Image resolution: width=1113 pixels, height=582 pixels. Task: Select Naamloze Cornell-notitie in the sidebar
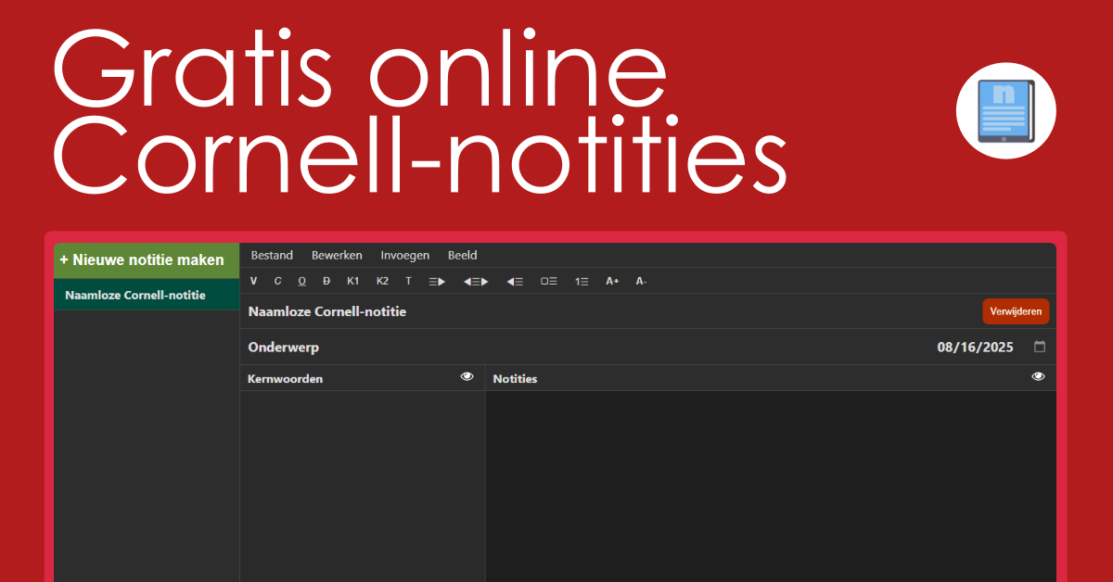(x=147, y=295)
